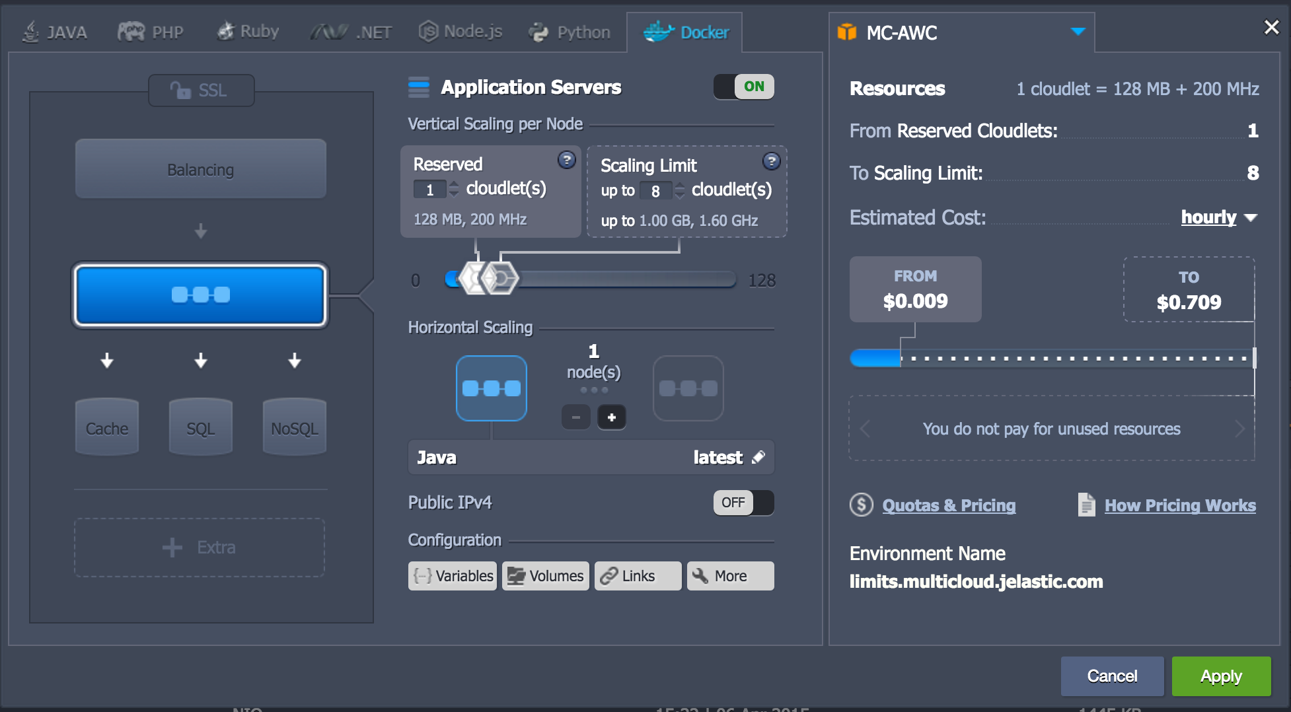
Task: Add a NoSQL database node
Action: point(294,428)
